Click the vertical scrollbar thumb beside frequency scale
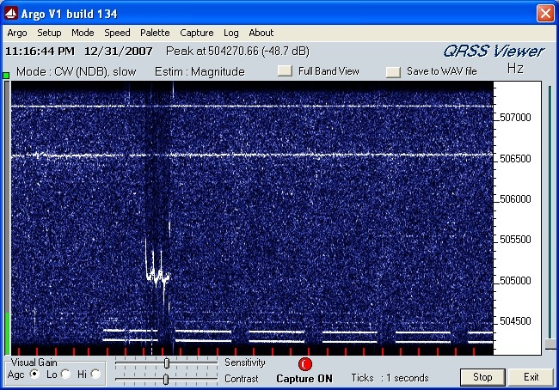The height and width of the screenshot is (390, 559). pyautogui.click(x=550, y=344)
